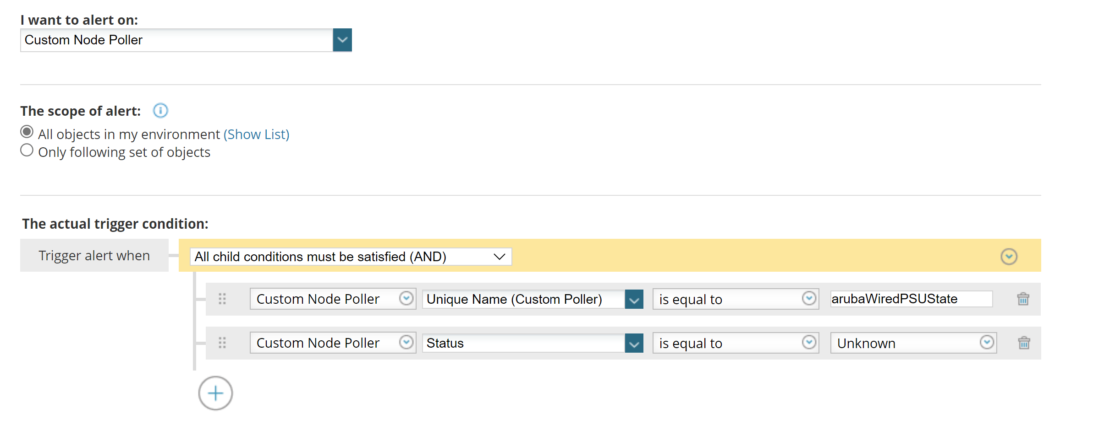Open the circular arrow menu in the yellow AND bar
The height and width of the screenshot is (446, 1104).
pyautogui.click(x=1009, y=257)
